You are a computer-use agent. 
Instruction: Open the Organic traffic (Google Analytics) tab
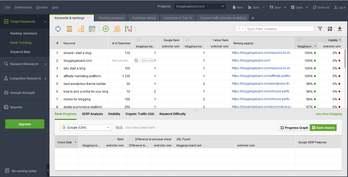coord(223,18)
